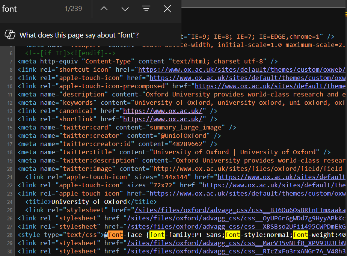Click the match counter showing 1/239
Image resolution: width=347 pixels, height=256 pixels.
tap(74, 9)
